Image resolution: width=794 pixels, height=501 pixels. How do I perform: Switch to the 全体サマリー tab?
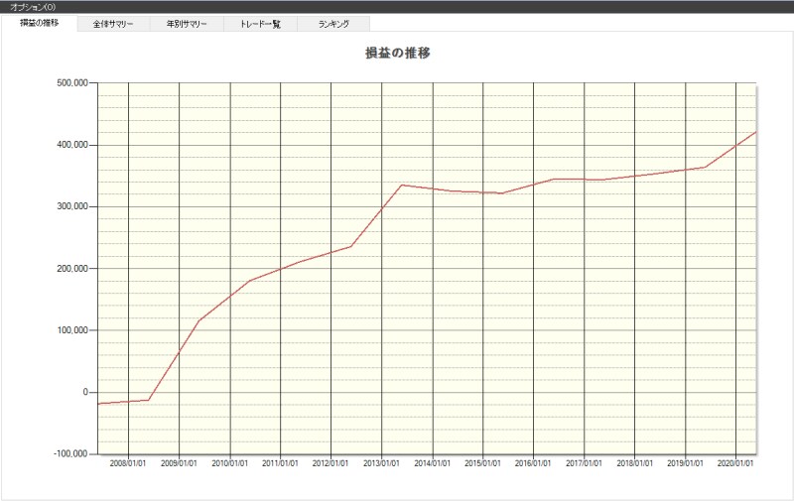(113, 24)
